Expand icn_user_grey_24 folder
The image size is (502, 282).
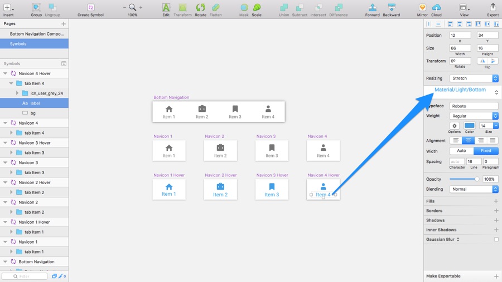(17, 93)
